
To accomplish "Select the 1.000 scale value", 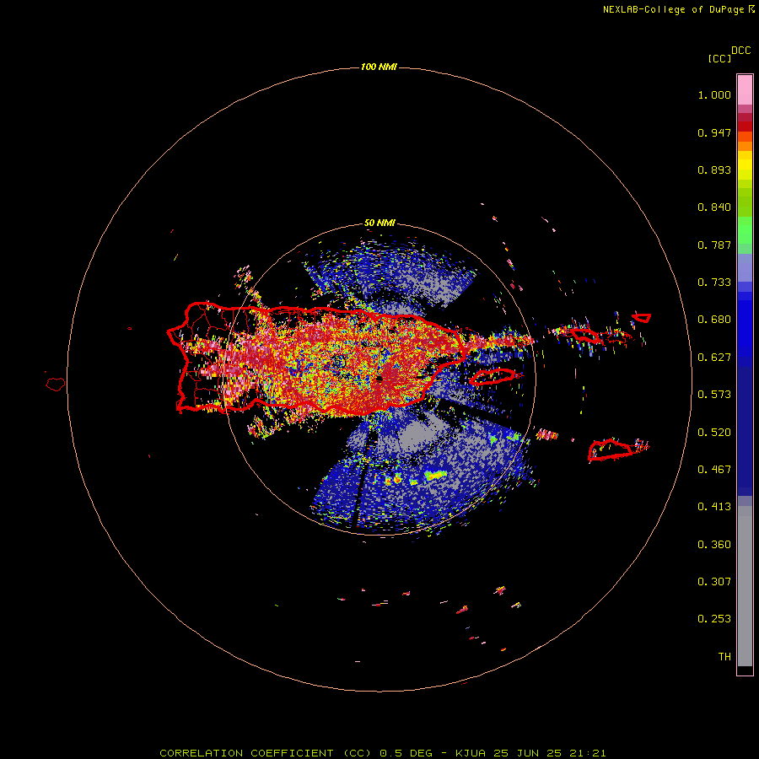I will 714,94.
